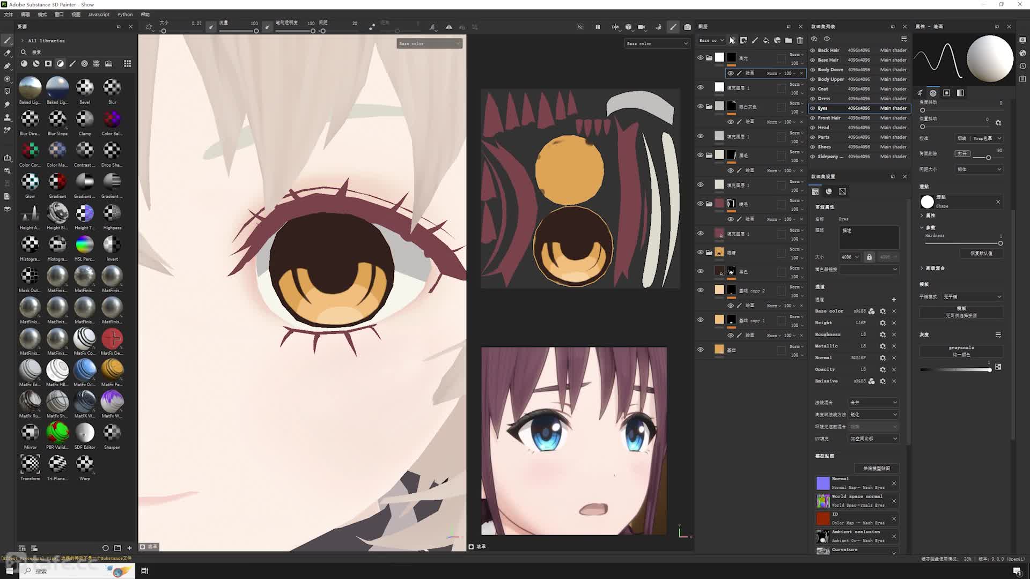Adjust the Hardness slider handle
The height and width of the screenshot is (579, 1030).
point(1000,243)
